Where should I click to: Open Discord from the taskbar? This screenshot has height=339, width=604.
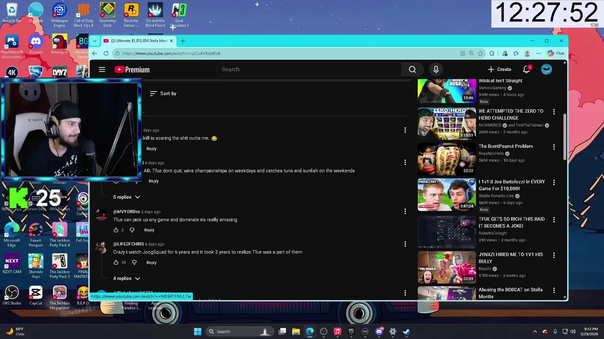pos(379,331)
